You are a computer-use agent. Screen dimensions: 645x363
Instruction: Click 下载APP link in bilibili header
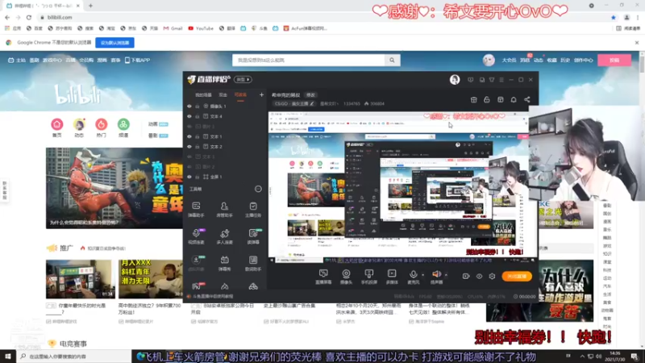(137, 60)
